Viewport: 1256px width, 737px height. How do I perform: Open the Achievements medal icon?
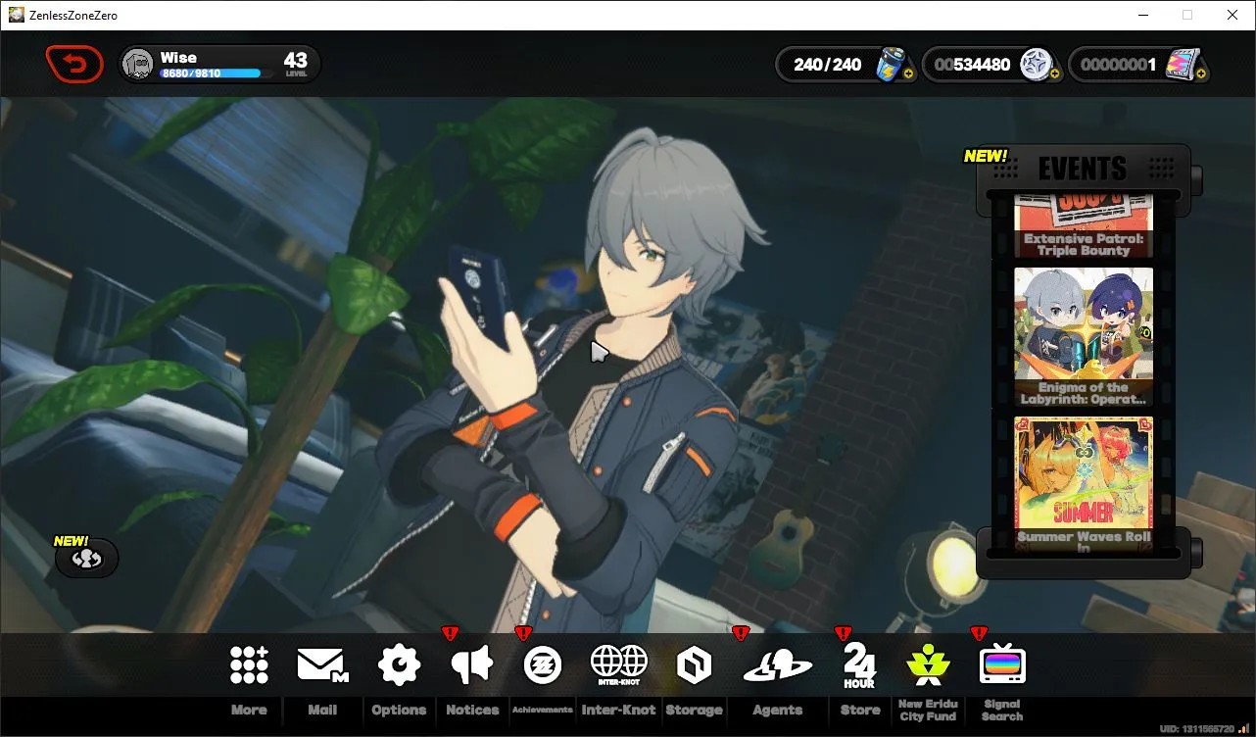[x=542, y=665]
